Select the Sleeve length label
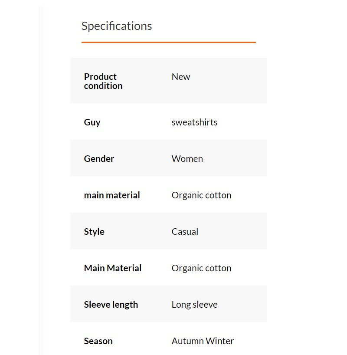This screenshot has height=355, width=347. click(111, 305)
